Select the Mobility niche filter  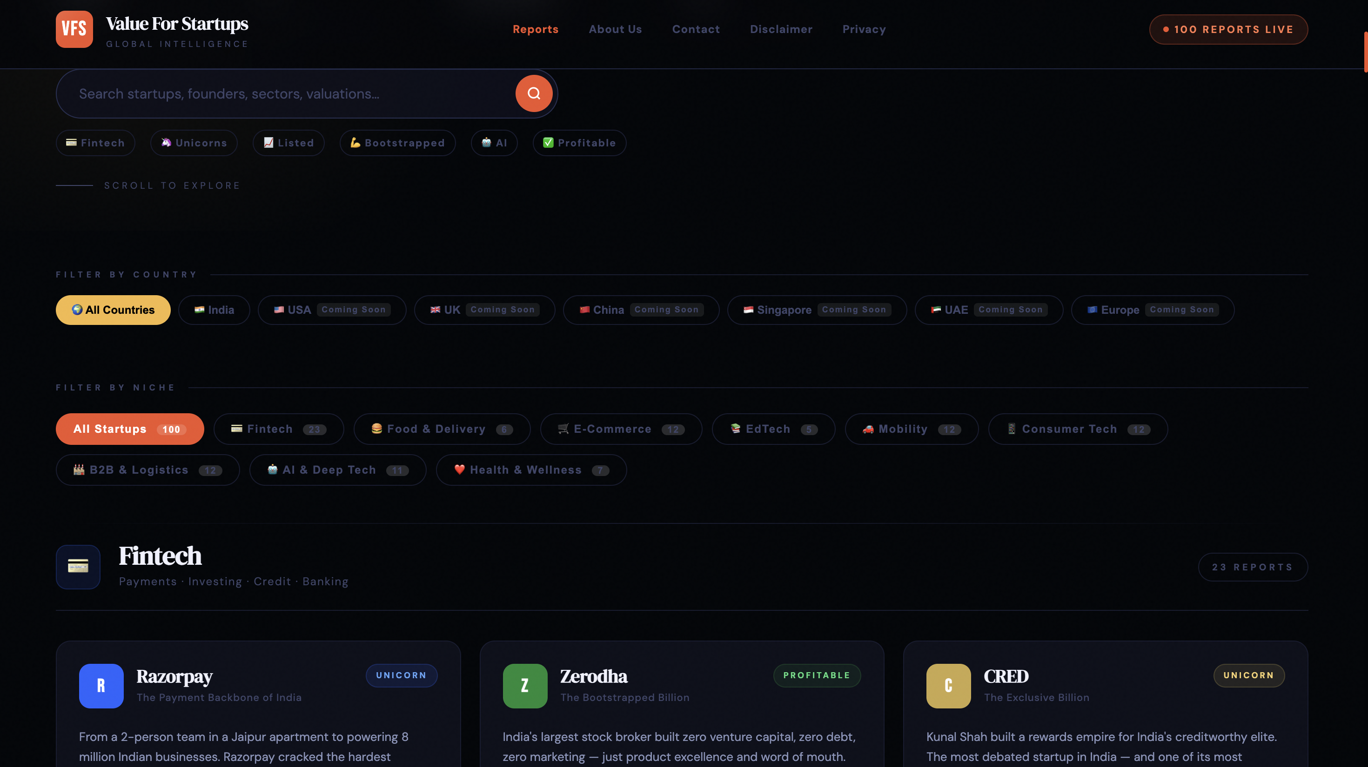pyautogui.click(x=911, y=429)
